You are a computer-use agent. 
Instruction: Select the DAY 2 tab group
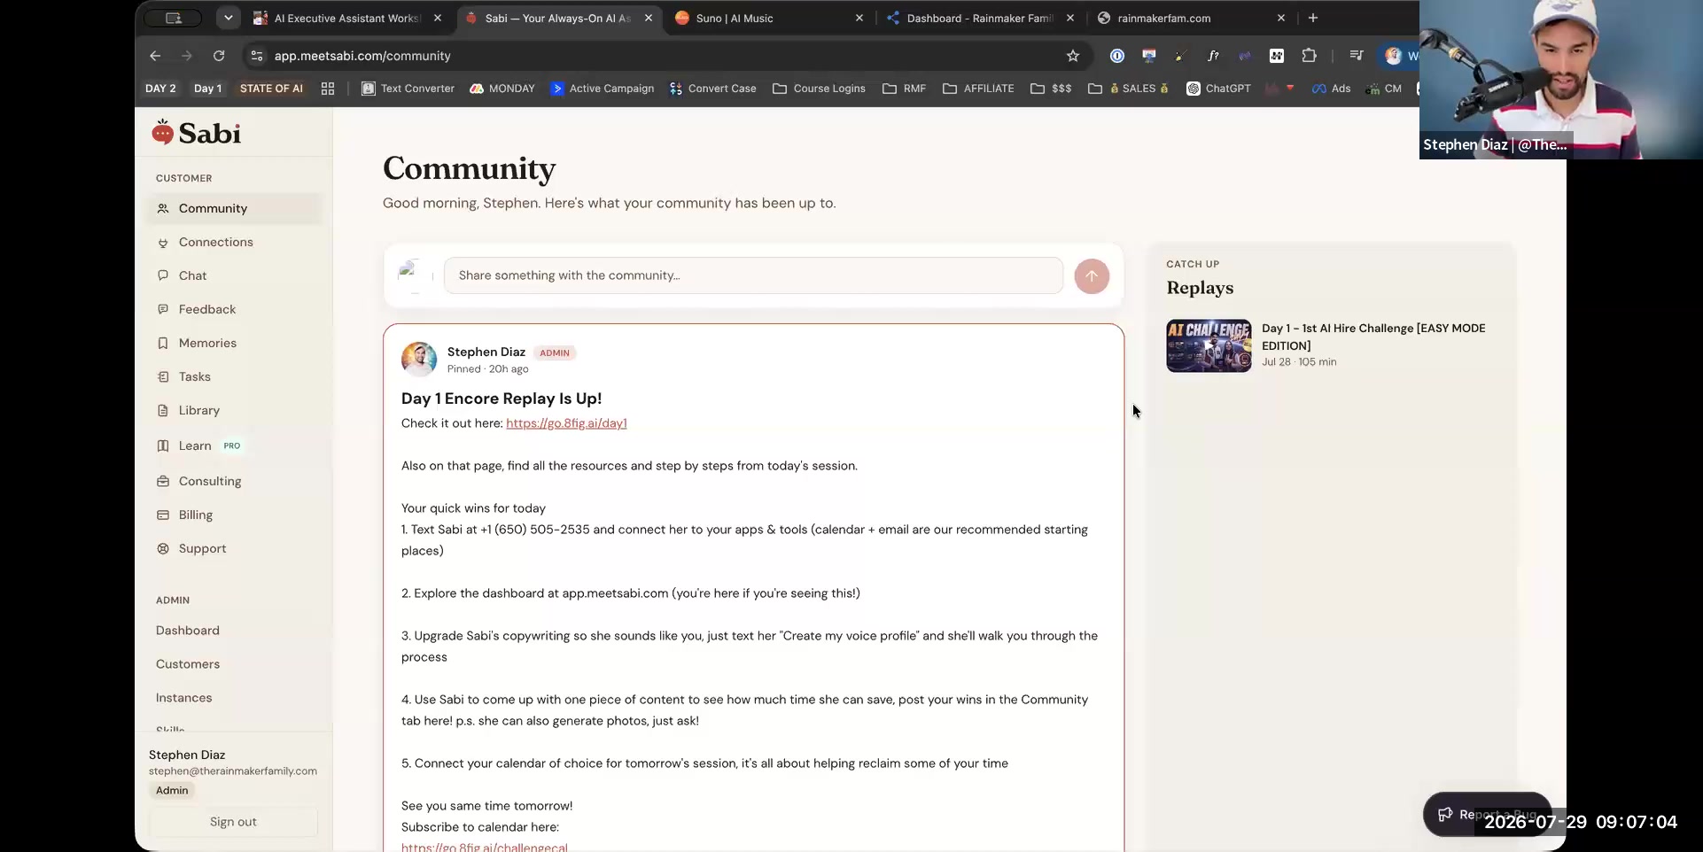160,89
